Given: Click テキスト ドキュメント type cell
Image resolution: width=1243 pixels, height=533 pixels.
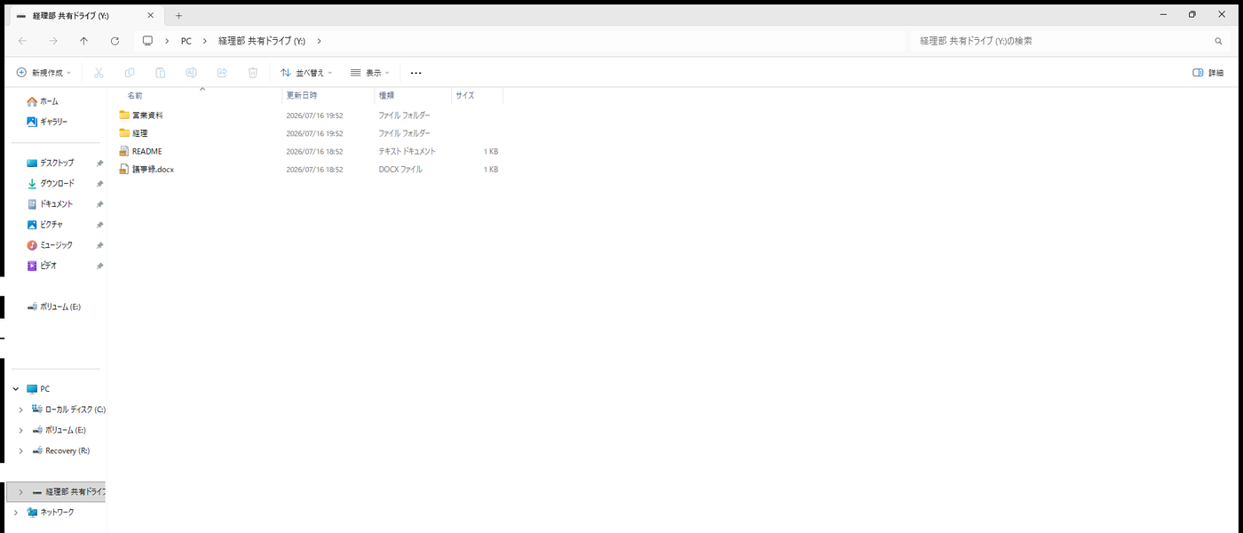Looking at the screenshot, I should (407, 151).
